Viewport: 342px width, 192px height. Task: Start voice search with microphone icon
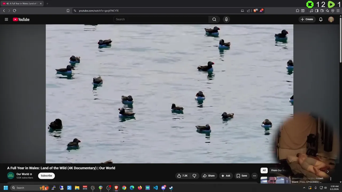click(x=226, y=19)
